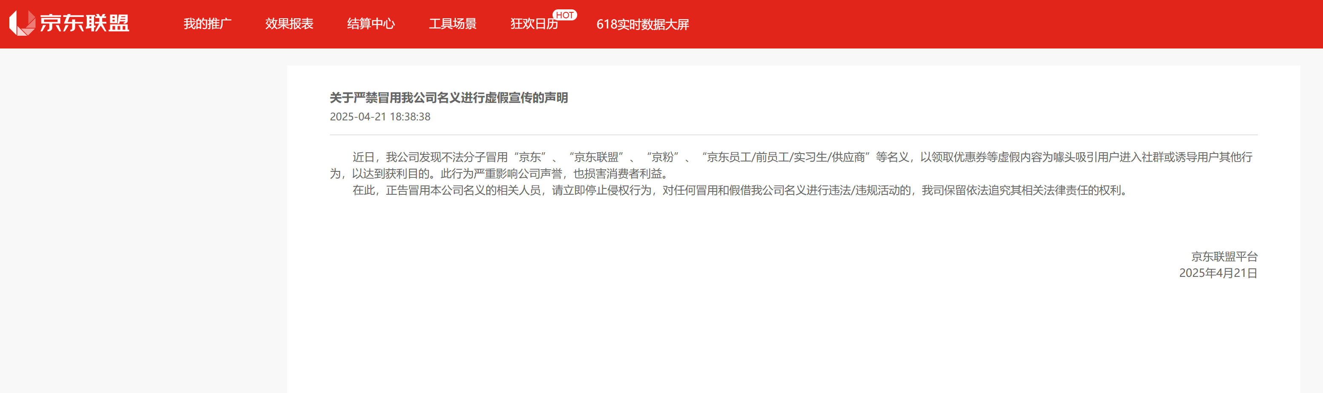Click the HOT badge on 狂欢日历
This screenshot has height=393, width=1323.
pos(564,15)
